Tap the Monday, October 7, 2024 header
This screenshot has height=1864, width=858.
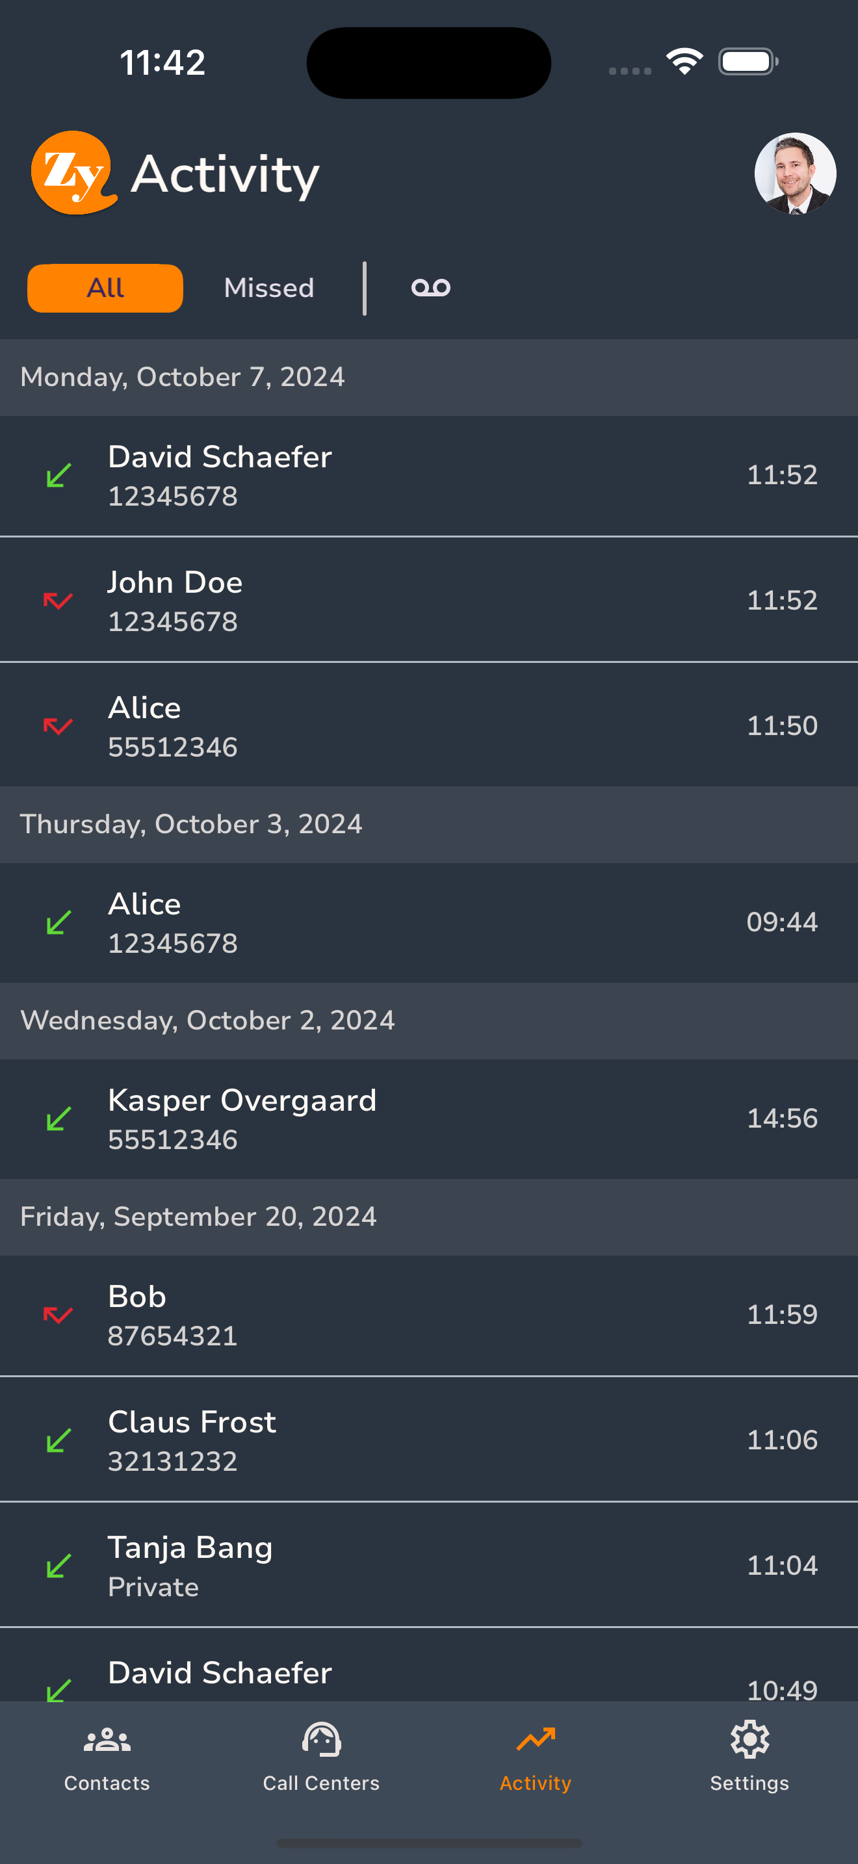429,378
